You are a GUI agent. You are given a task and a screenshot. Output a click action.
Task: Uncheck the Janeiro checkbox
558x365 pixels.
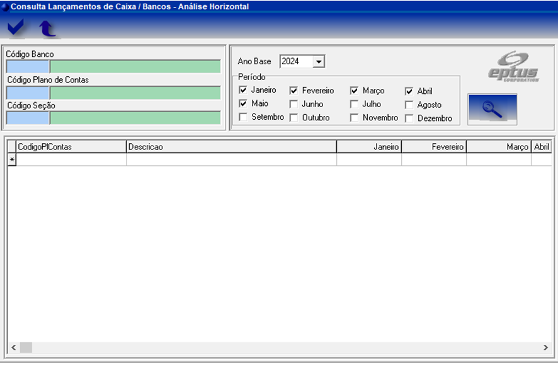(243, 90)
